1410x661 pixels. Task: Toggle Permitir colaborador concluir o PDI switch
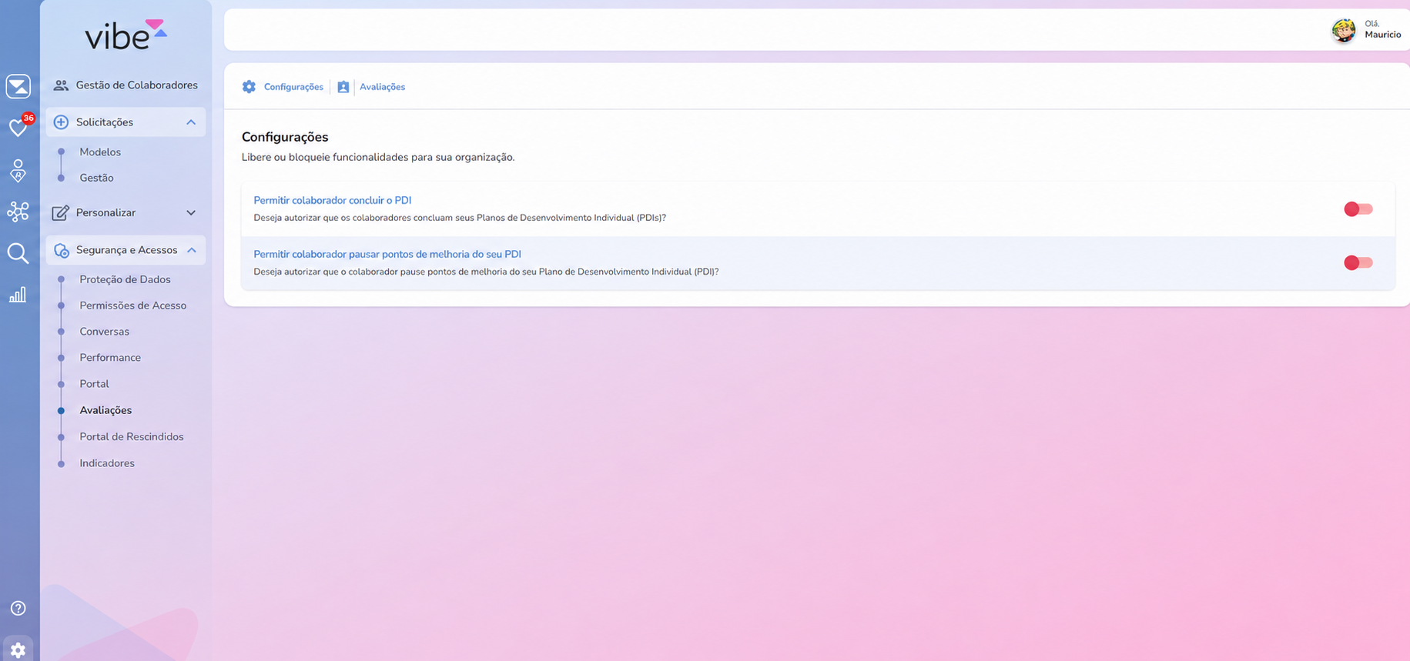point(1358,209)
